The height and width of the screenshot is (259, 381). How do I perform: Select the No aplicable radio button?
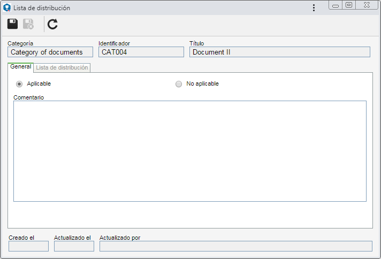tap(179, 84)
